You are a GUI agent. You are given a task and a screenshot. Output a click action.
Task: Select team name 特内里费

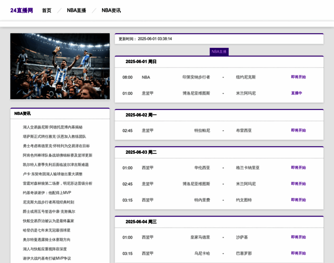click(x=202, y=200)
